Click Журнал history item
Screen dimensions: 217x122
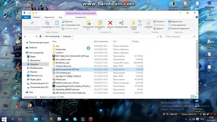click(158, 28)
